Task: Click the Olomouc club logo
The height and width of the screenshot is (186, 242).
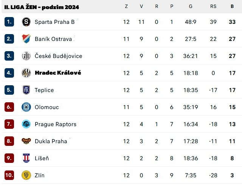Action: coord(26,107)
